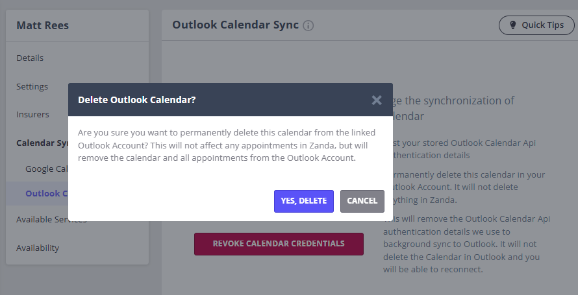Screen dimensions: 578x295
Task: Select Revoke Calendar Credentials
Action: tap(279, 244)
